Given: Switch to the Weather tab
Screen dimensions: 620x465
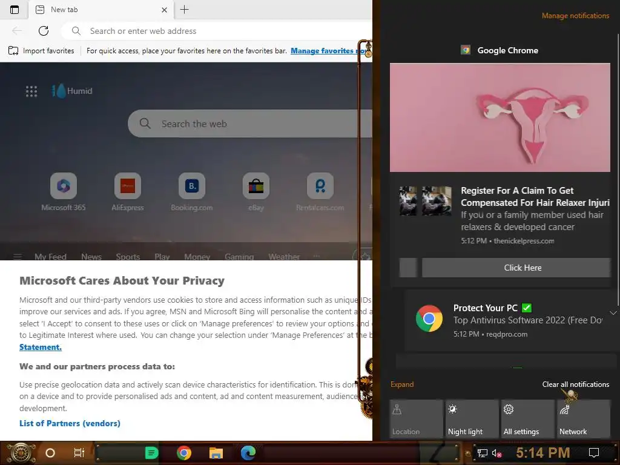Looking at the screenshot, I should tap(284, 257).
